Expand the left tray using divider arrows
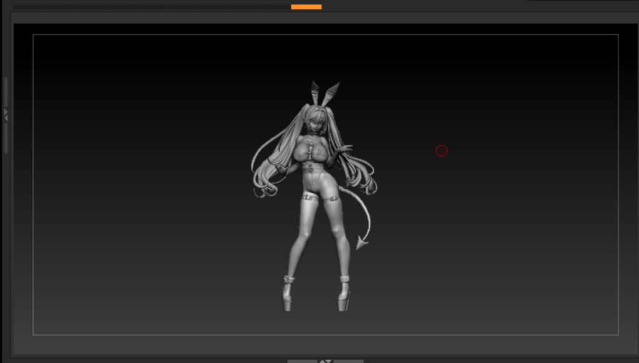639x363 pixels. click(6, 115)
